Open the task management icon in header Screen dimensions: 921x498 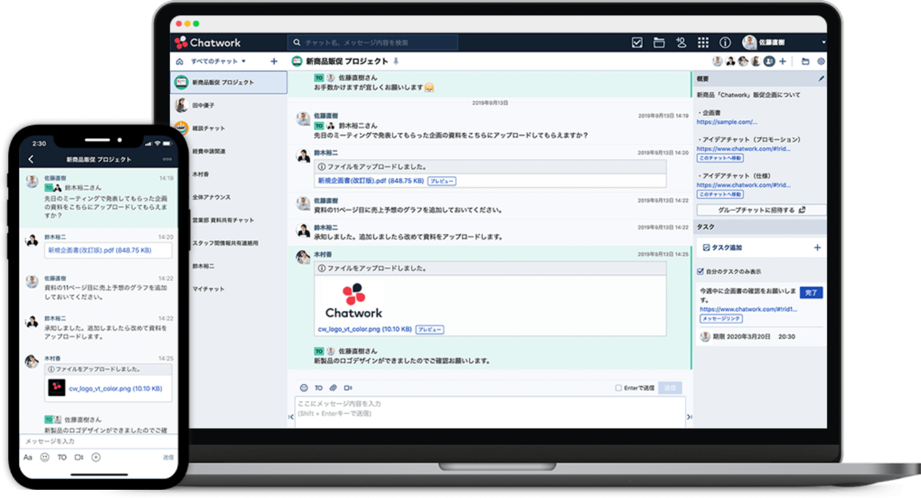point(637,42)
